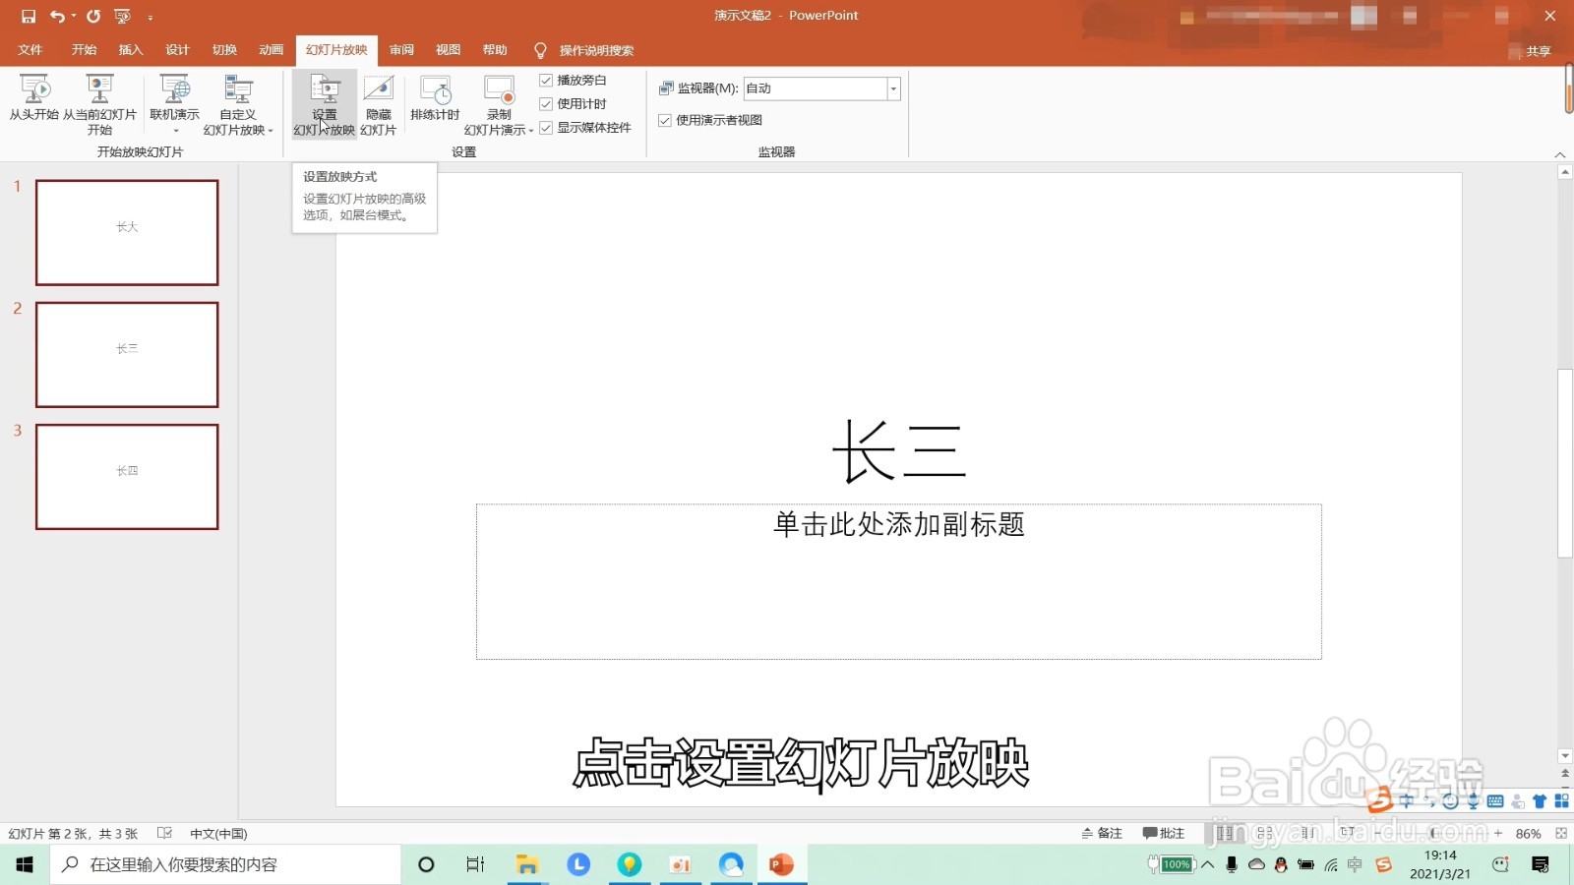Viewport: 1574px width, 885px height.
Task: Collapse the ribbon with the chevron
Action: point(1559,154)
